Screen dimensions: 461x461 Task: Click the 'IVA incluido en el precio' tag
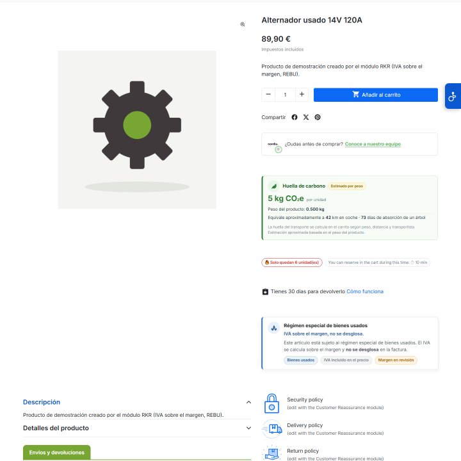(x=346, y=360)
